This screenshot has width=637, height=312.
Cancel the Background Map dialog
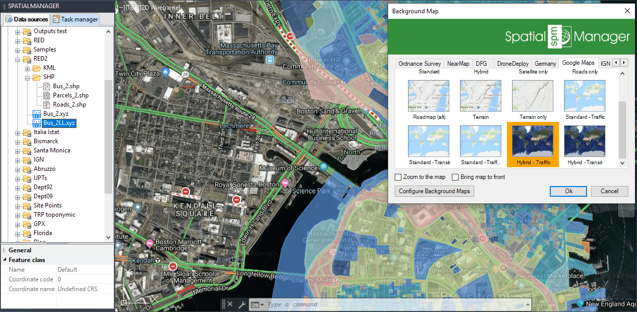click(x=609, y=191)
